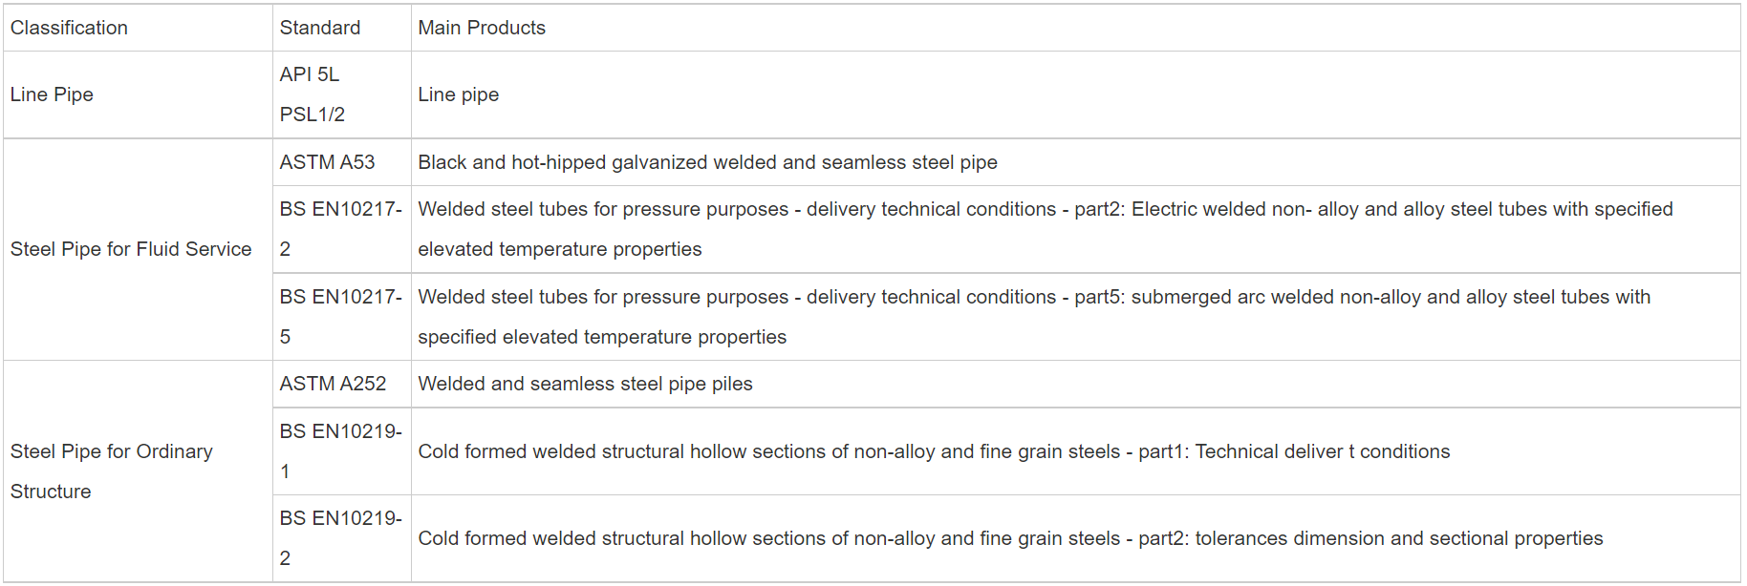Viewport: 1747px width, 586px height.
Task: Select the Steel Pipe for Ordinary Structure cell
Action: click(112, 471)
